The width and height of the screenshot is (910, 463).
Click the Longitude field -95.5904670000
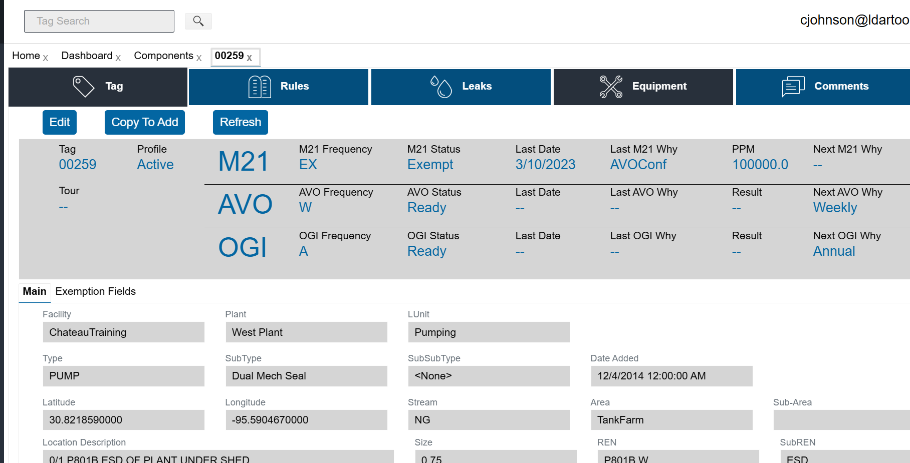tap(306, 420)
